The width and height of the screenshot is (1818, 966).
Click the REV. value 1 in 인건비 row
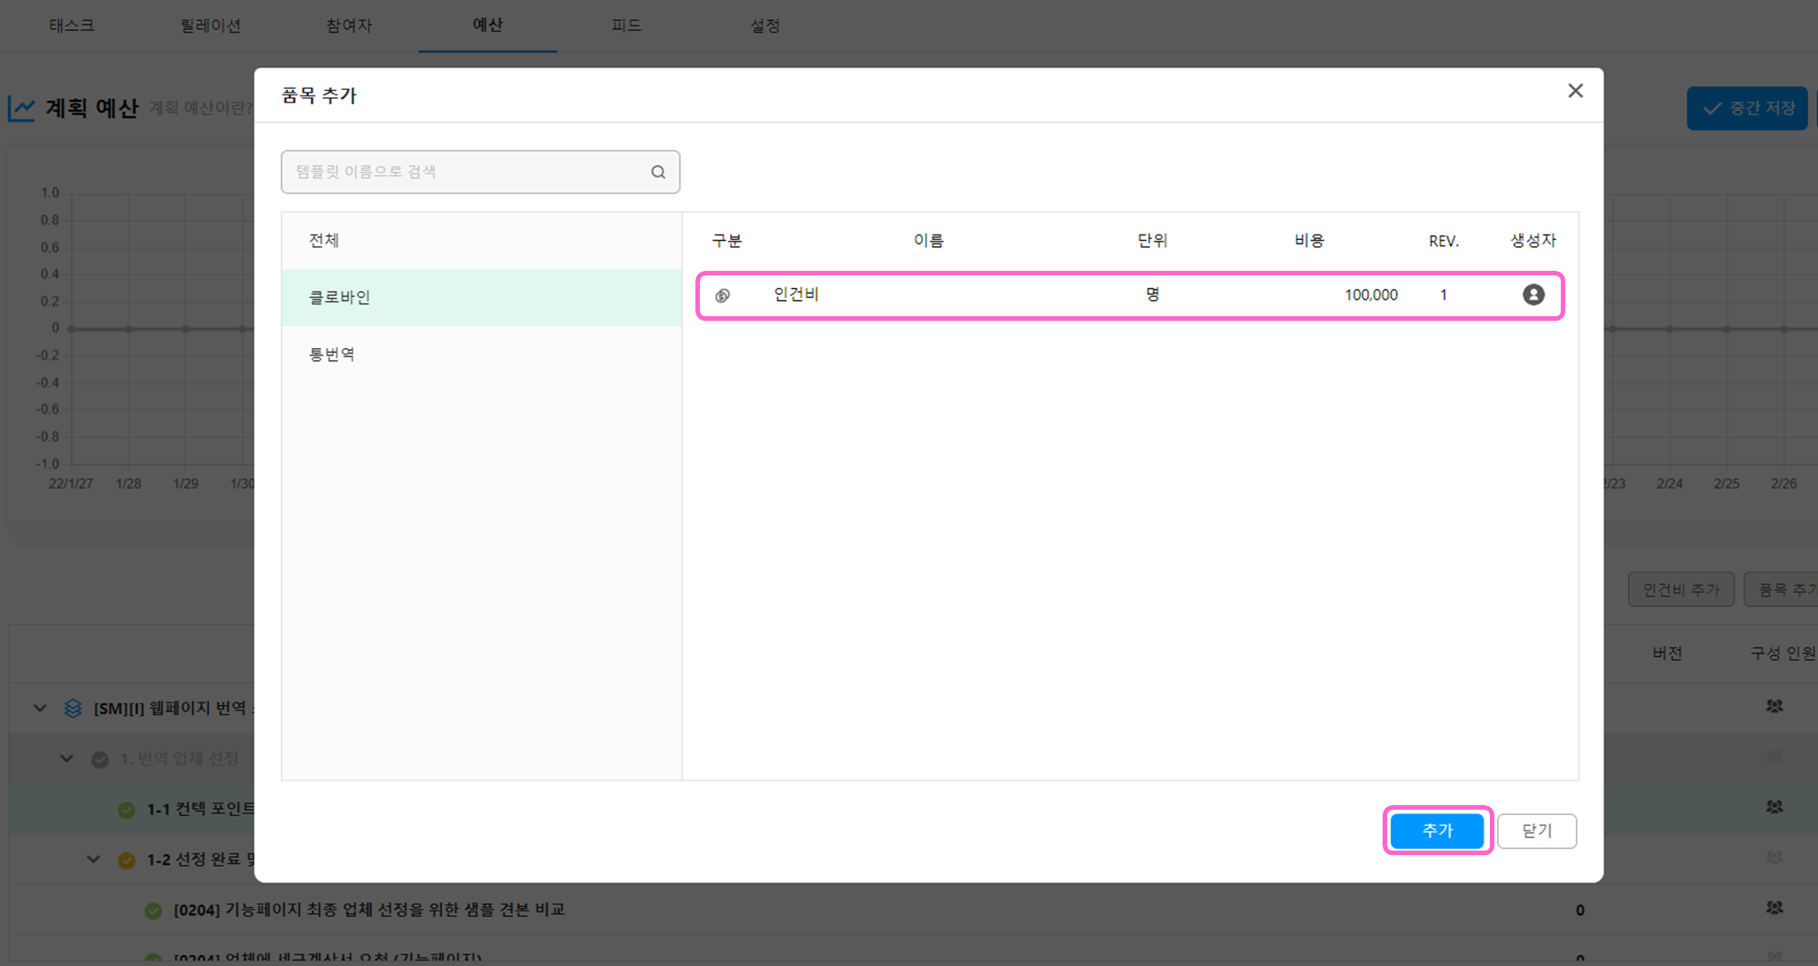click(1443, 294)
